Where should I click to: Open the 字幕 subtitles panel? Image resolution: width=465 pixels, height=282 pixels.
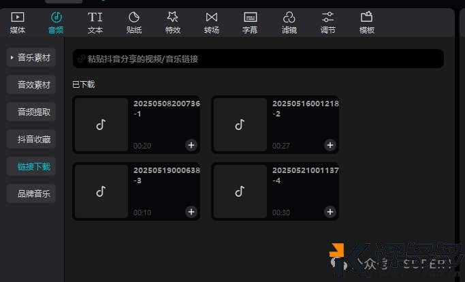250,22
